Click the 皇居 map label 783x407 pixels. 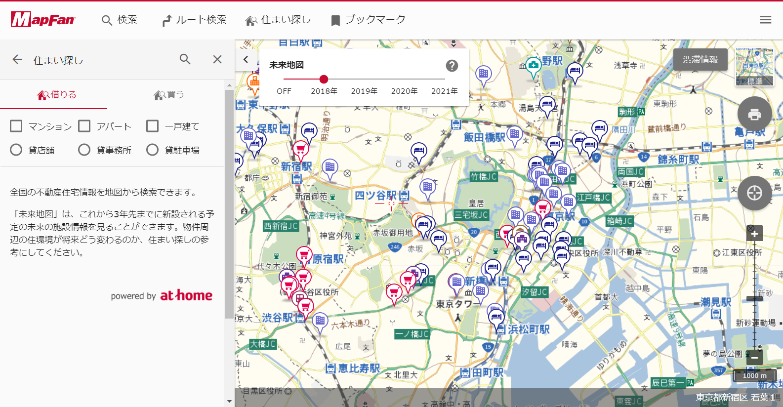point(476,203)
